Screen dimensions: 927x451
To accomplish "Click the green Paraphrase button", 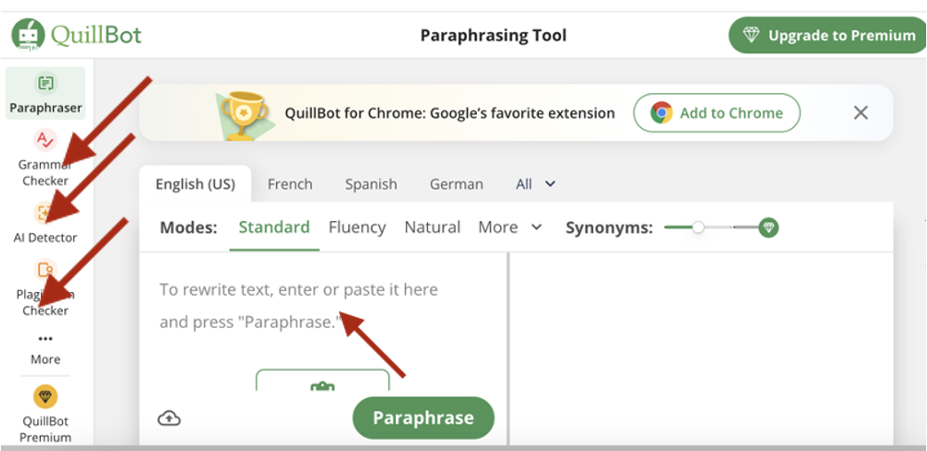I will [x=424, y=418].
